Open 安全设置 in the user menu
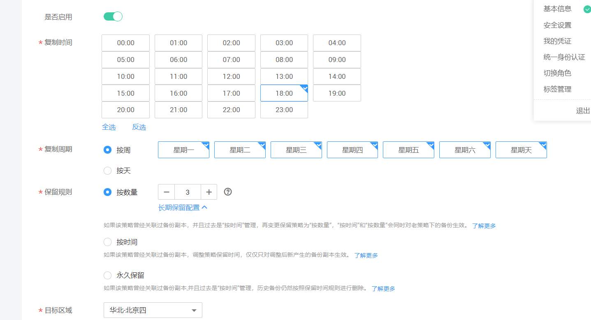Screen dimensions: 591x320 pyautogui.click(x=557, y=25)
